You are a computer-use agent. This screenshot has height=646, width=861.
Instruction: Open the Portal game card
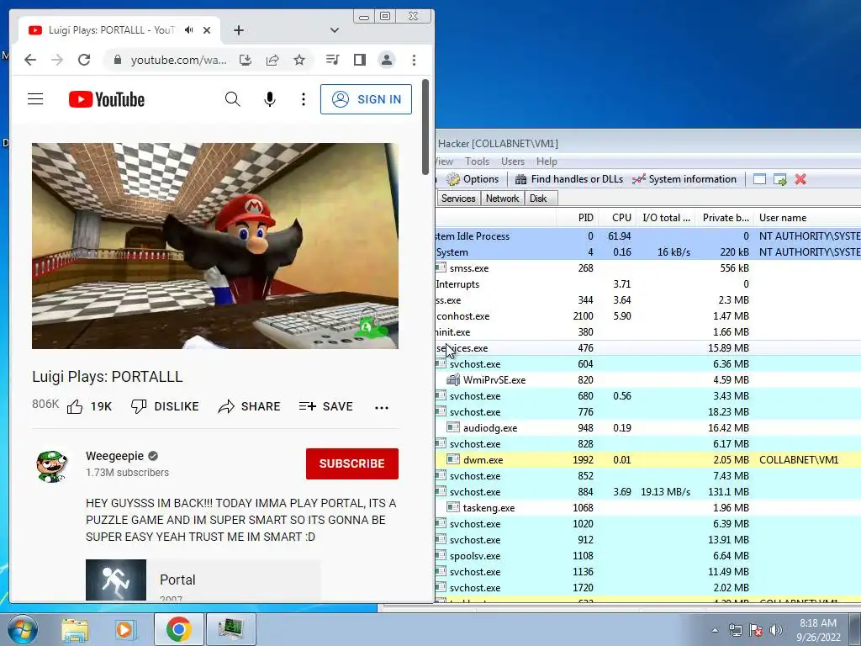(203, 580)
